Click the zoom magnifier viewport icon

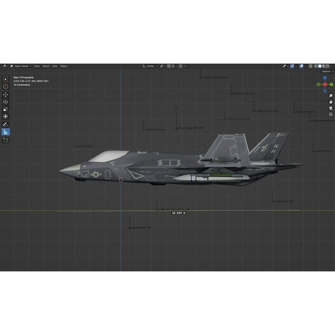click(x=331, y=96)
